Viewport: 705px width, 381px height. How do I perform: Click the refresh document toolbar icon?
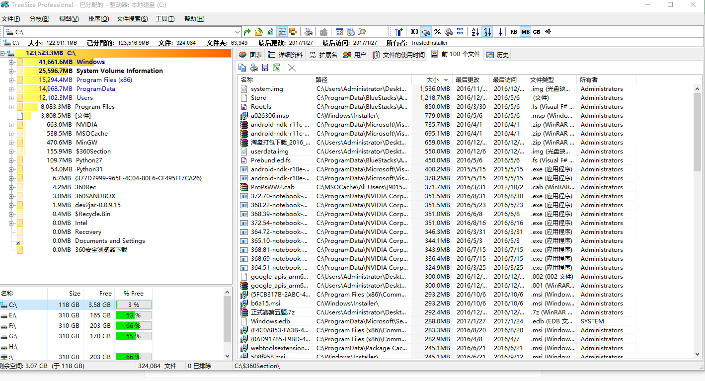[x=270, y=32]
